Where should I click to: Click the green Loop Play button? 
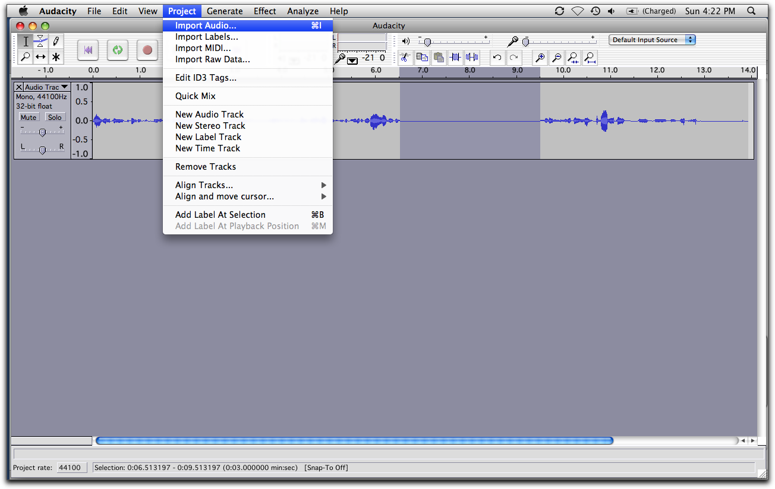pos(118,50)
